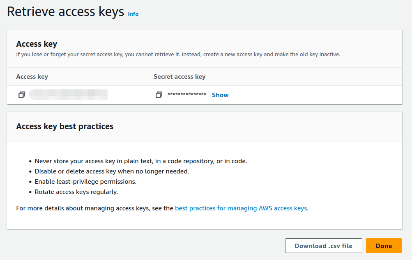Click the Retrieve access keys page title
The width and height of the screenshot is (412, 260).
(65, 12)
